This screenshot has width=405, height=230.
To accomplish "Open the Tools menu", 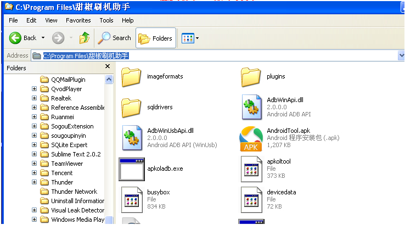I will 106,20.
